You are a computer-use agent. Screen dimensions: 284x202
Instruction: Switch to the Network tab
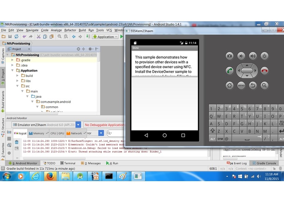coord(76,133)
